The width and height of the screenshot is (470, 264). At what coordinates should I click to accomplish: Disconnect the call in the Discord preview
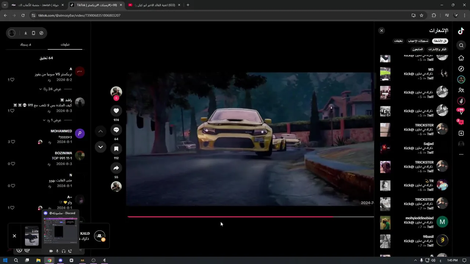click(x=70, y=251)
